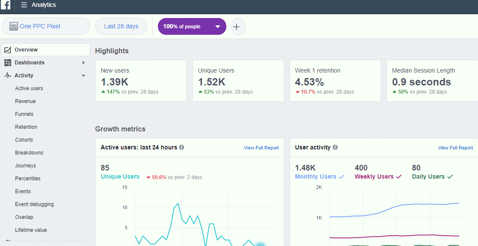Open View Full Report for Active users
The height and width of the screenshot is (246, 478).
coord(261,148)
